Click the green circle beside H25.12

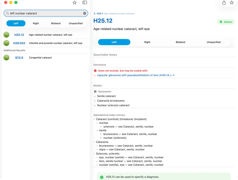6,35
